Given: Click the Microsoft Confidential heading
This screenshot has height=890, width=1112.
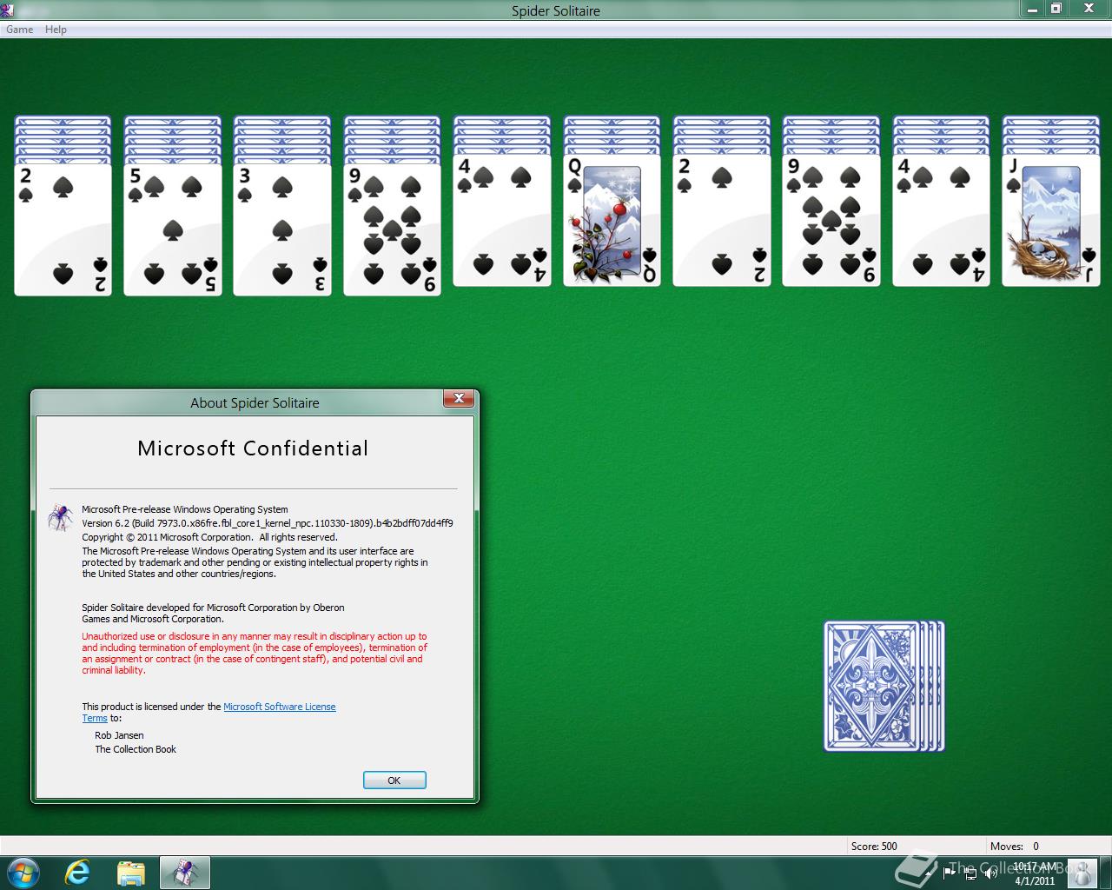Looking at the screenshot, I should [x=253, y=448].
